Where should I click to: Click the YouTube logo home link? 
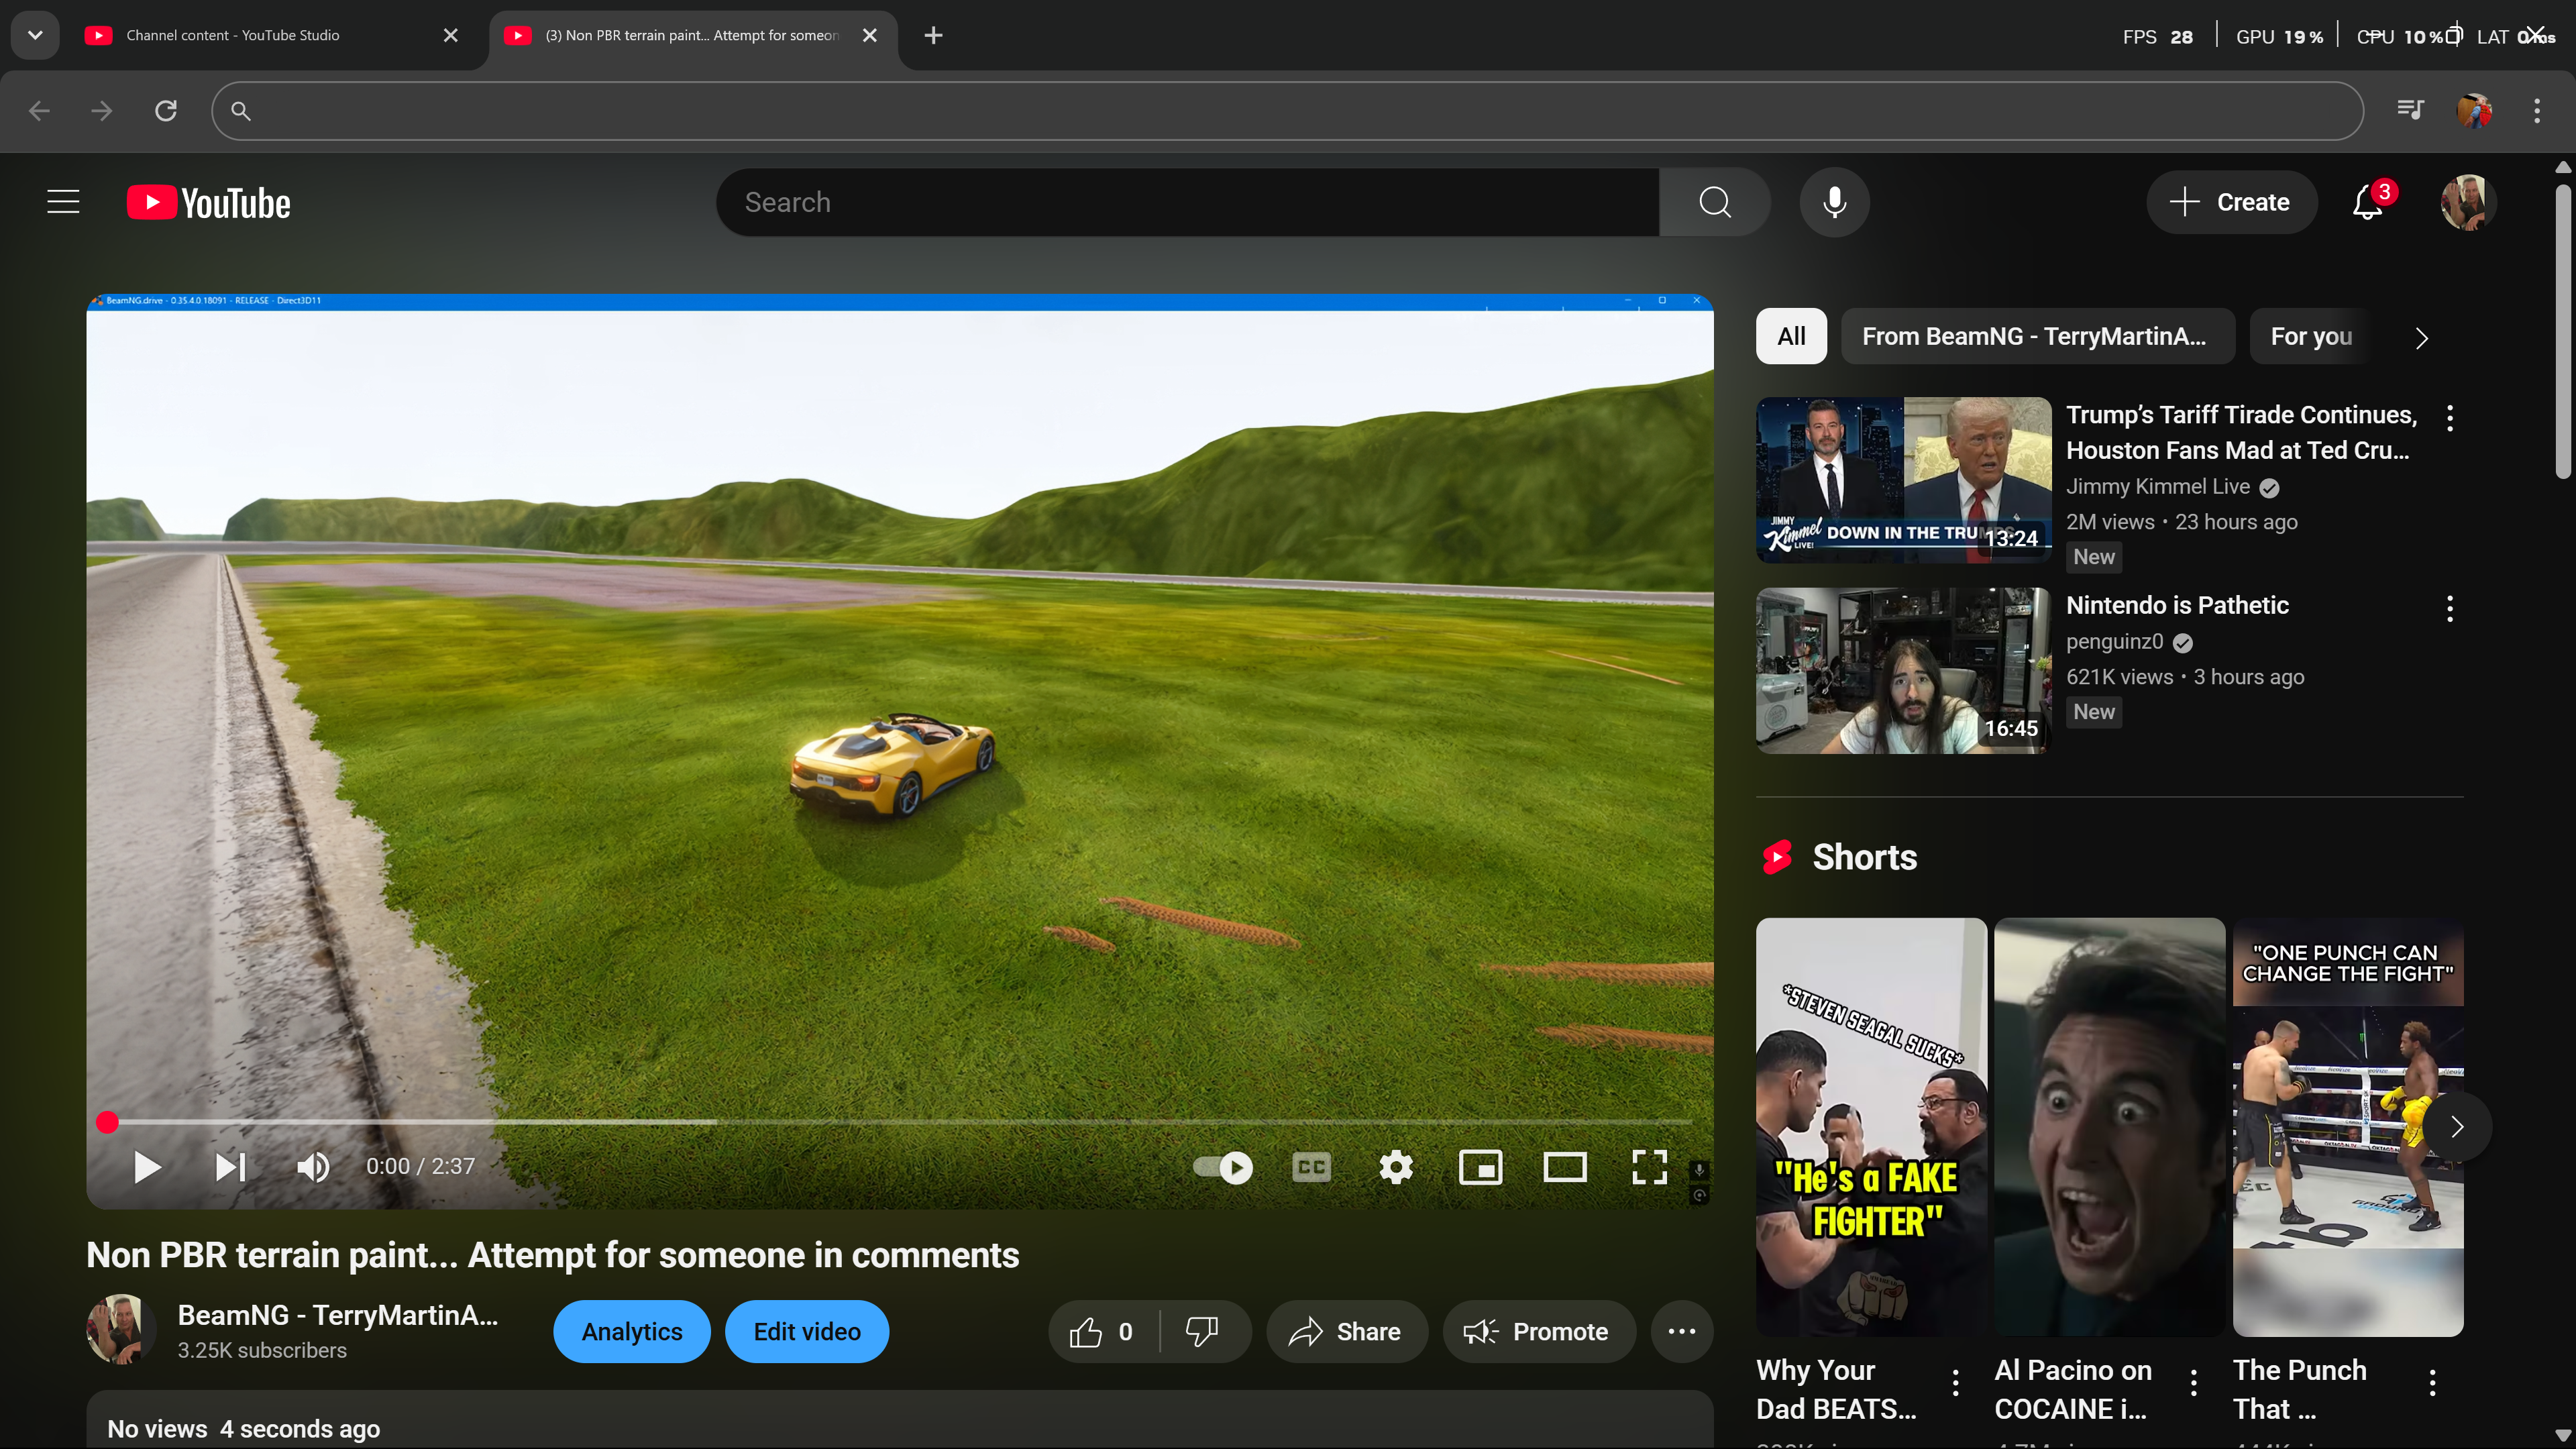coord(209,202)
